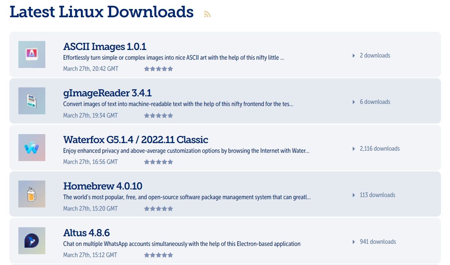
Task: Click the Latest Linux Downloads heading
Action: point(101,12)
